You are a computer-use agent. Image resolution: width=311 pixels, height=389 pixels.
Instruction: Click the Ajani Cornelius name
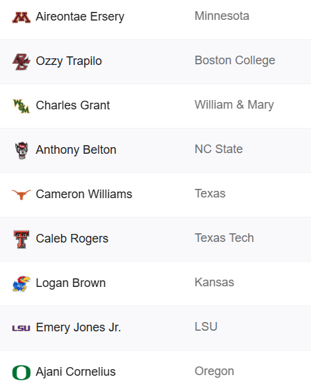click(76, 372)
